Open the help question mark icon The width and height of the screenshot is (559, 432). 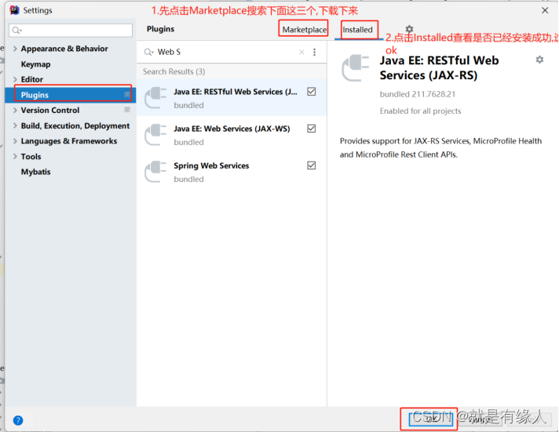pos(18,420)
